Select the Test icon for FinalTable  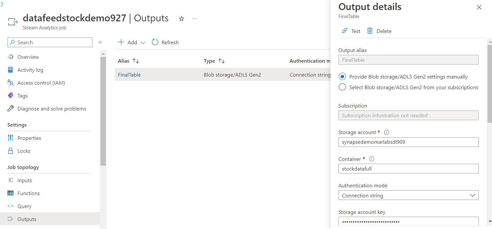[x=345, y=31]
